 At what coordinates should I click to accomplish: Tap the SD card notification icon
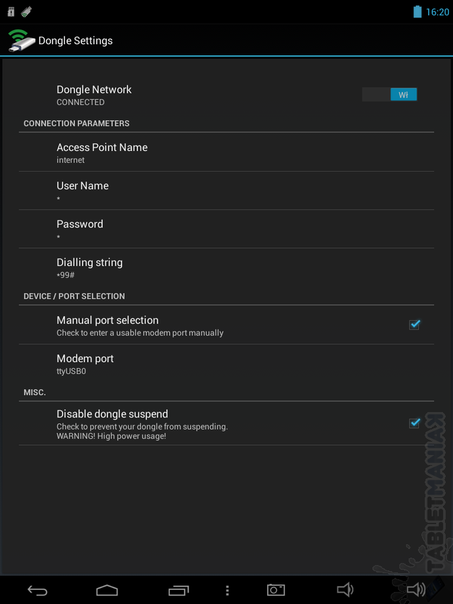[x=11, y=11]
